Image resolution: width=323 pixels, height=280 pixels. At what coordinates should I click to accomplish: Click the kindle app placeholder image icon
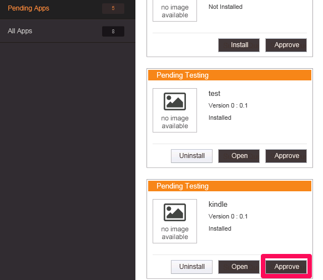pos(175,212)
